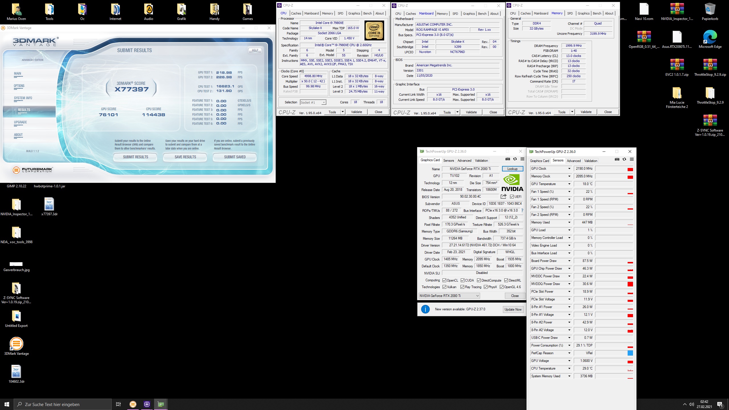Open Audio desktop folder icon
The height and width of the screenshot is (410, 729).
point(148,12)
